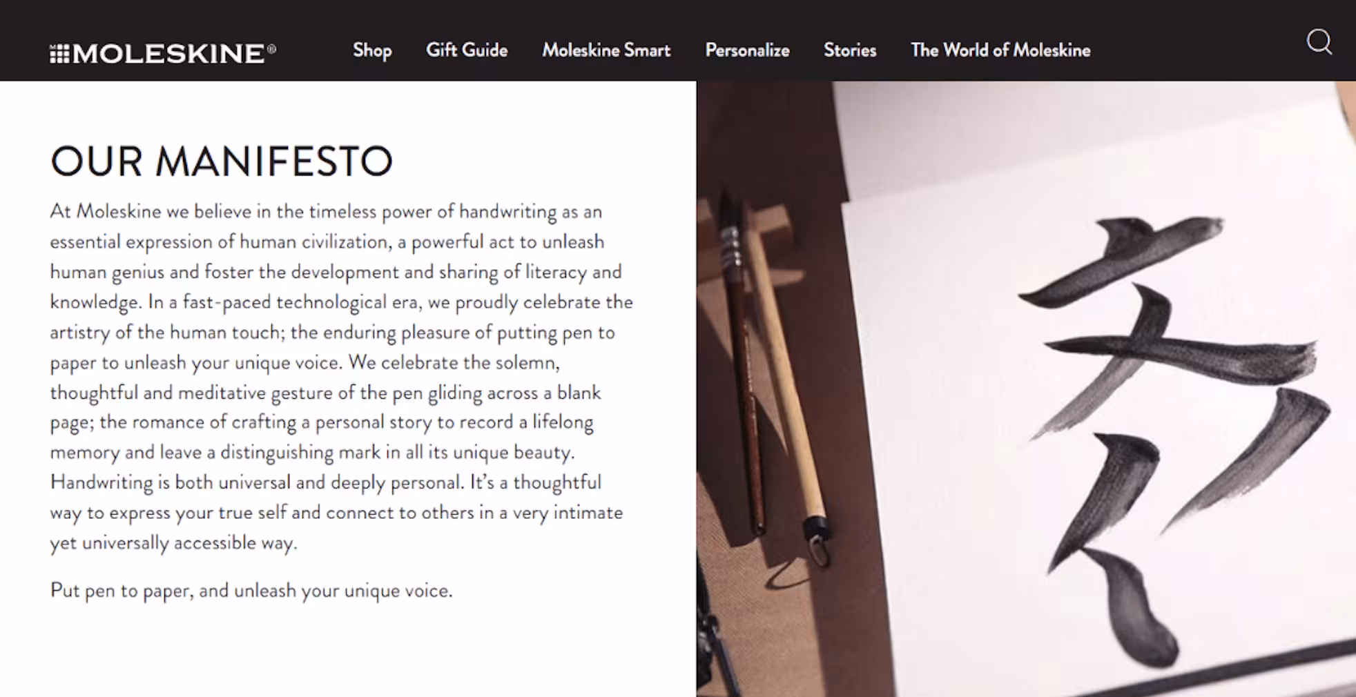This screenshot has width=1356, height=697.
Task: Navigate to Stories
Action: pyautogui.click(x=850, y=50)
